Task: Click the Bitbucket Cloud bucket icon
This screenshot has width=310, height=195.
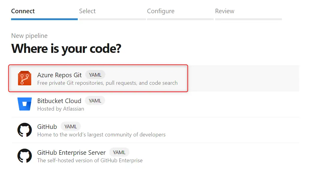Action: (25, 104)
